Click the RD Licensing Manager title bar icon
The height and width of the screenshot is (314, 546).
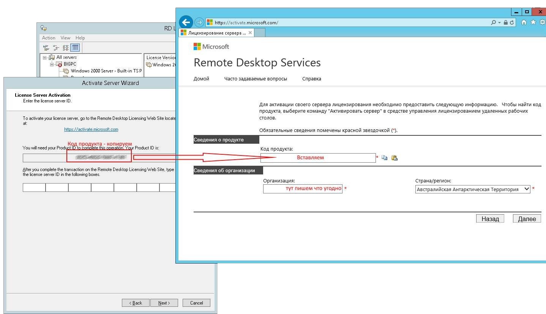tap(43, 28)
